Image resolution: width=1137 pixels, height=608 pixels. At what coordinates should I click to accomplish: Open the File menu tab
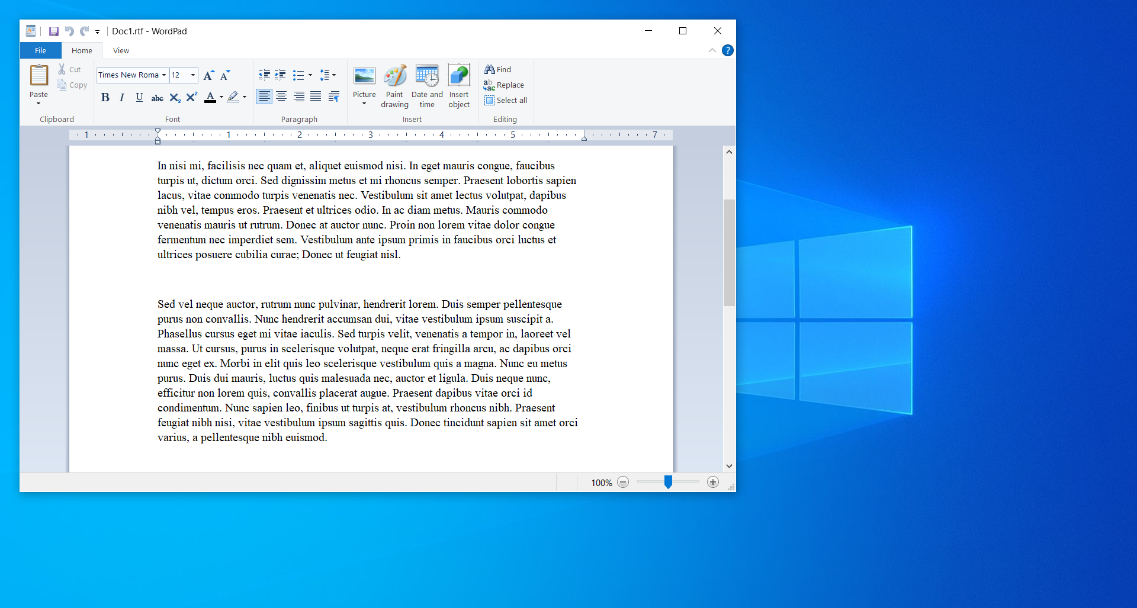(40, 50)
